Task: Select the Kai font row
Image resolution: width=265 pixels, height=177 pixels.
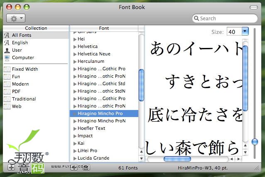Action: coord(104,143)
